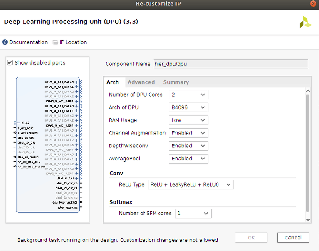Expand the SFM_M_AXI port plus icon

click(76, 177)
